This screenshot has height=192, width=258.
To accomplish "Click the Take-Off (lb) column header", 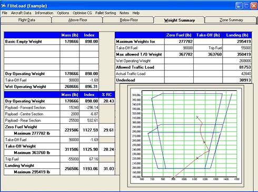I will pyautogui.click(x=208, y=35).
